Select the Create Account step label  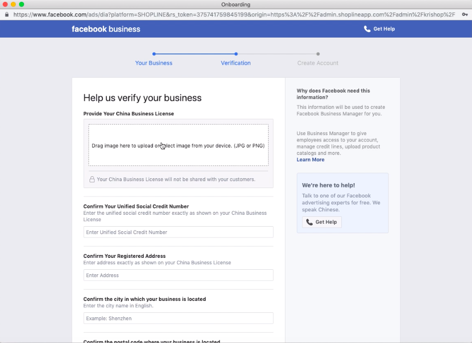pyautogui.click(x=318, y=63)
